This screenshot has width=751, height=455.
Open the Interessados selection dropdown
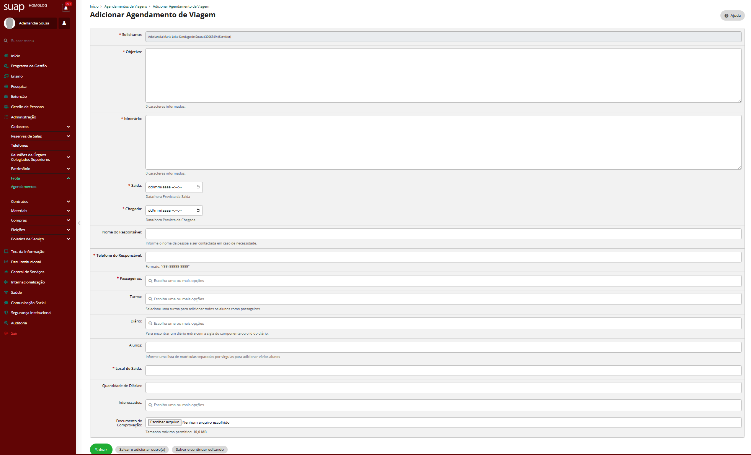443,405
